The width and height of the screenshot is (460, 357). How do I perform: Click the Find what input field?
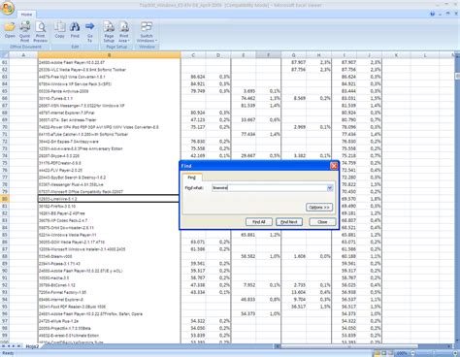click(x=269, y=188)
